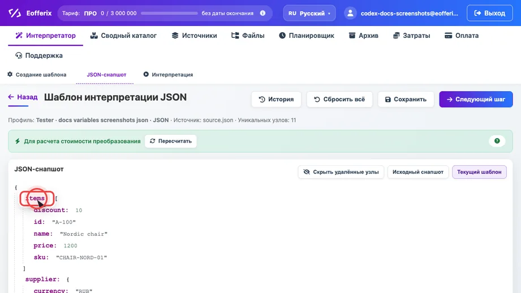Click the price key in JSON
This screenshot has width=521, height=293.
45,245
